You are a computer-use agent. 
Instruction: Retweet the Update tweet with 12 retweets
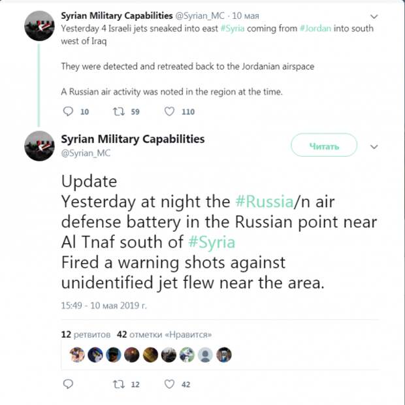pyautogui.click(x=119, y=384)
